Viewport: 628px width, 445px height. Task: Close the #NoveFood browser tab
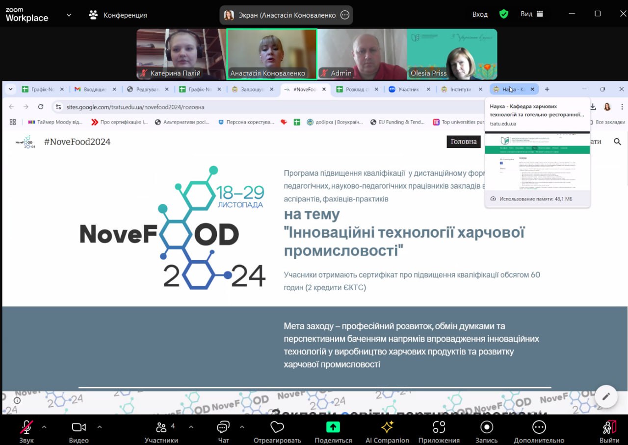[324, 89]
